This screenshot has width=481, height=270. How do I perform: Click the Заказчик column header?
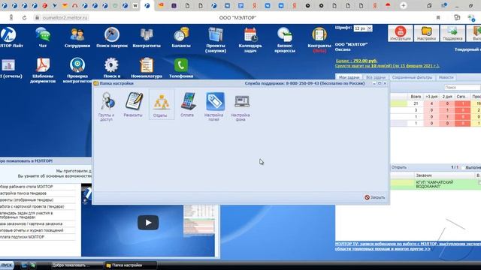(x=444, y=175)
